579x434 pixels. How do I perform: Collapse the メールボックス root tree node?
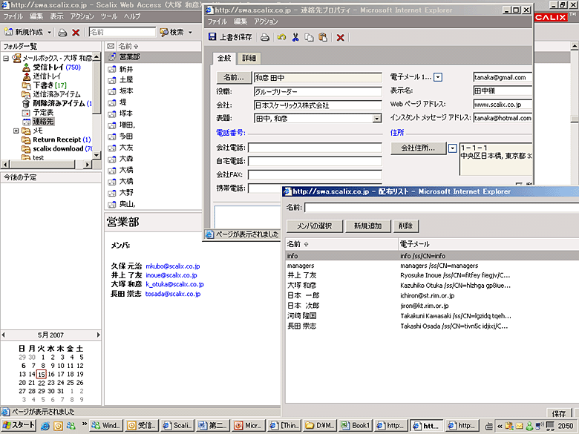[x=6, y=58]
